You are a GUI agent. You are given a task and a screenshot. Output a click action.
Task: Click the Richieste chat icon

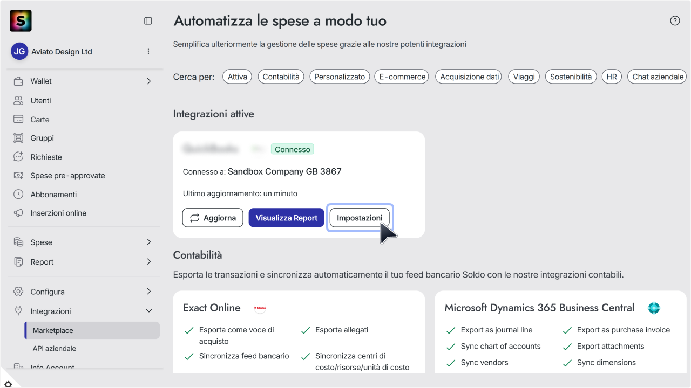click(x=18, y=157)
